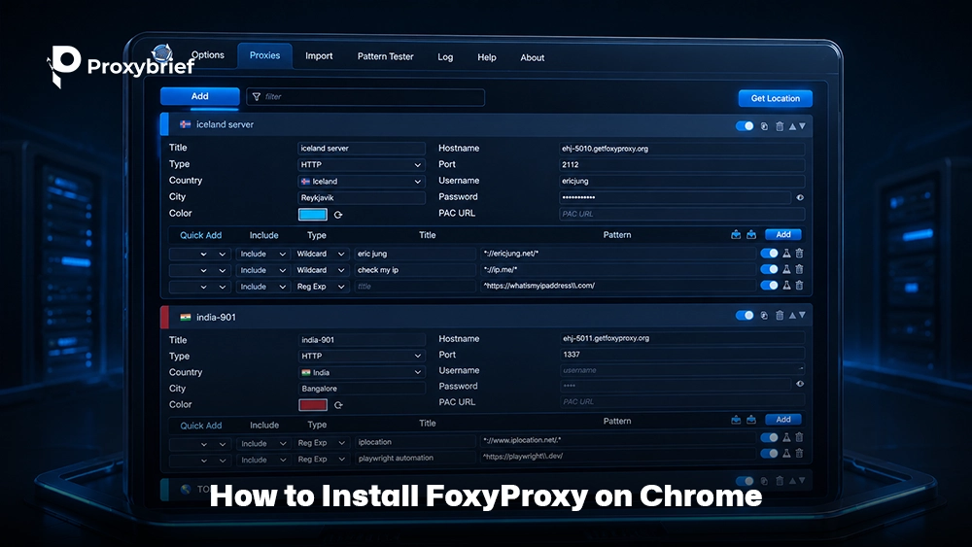This screenshot has height=547, width=972.
Task: Click the iceland server Hostname field
Action: tap(682, 149)
